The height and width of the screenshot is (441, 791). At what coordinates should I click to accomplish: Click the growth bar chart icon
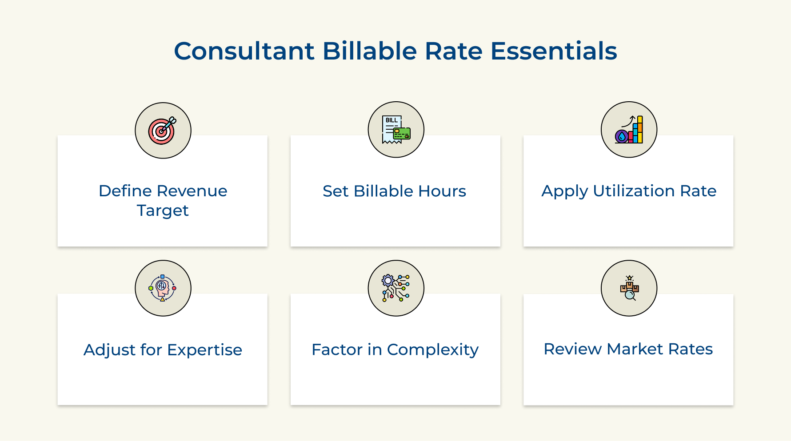(629, 130)
